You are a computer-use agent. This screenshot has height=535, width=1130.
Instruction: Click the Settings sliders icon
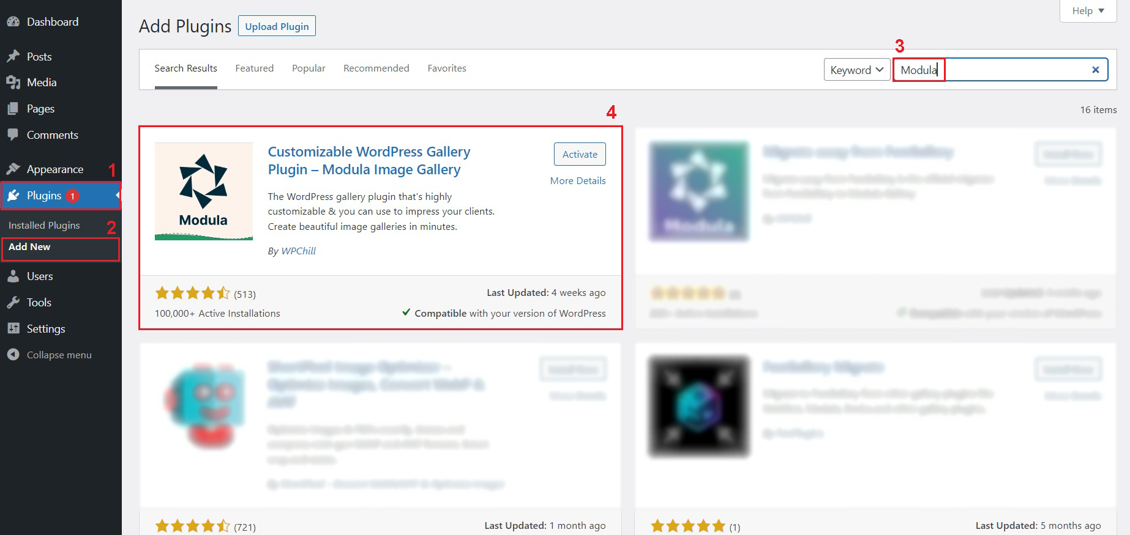13,328
